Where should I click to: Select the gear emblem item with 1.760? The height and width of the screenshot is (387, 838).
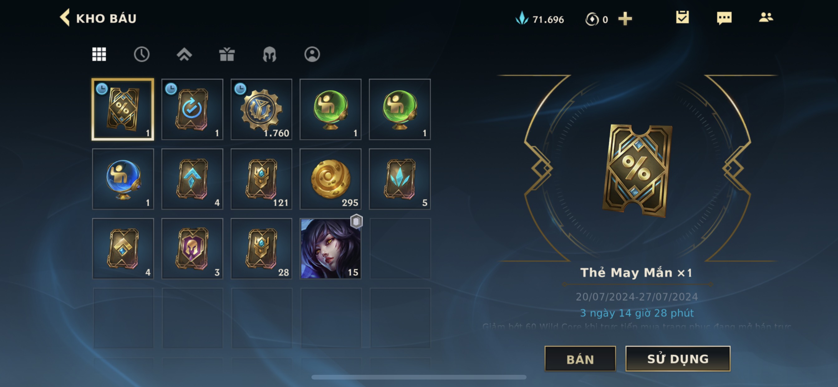coord(261,110)
